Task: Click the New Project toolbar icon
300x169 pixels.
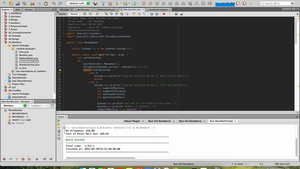Action: pos(11,3)
